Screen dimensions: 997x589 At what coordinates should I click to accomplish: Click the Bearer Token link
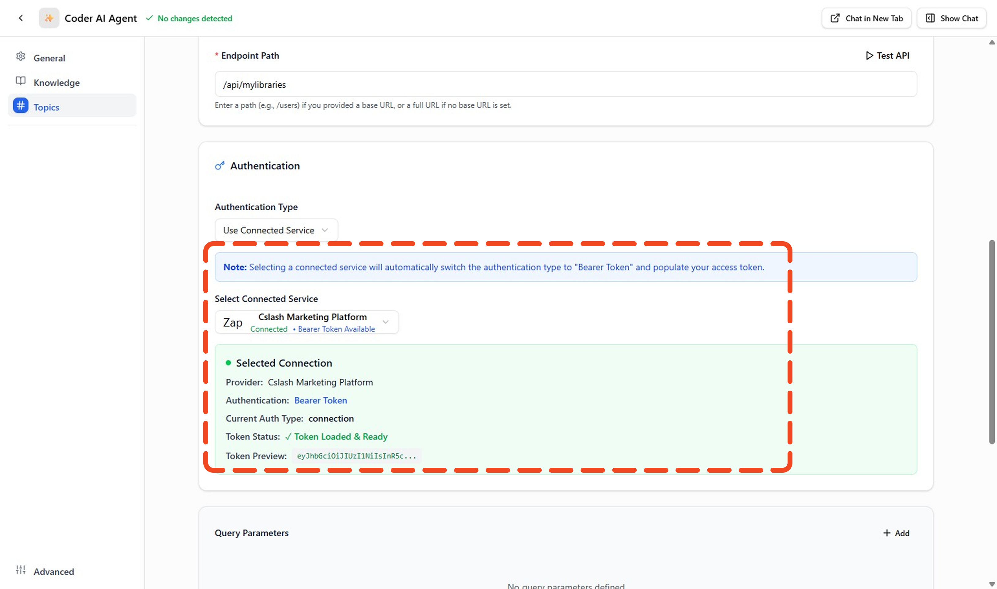point(320,400)
